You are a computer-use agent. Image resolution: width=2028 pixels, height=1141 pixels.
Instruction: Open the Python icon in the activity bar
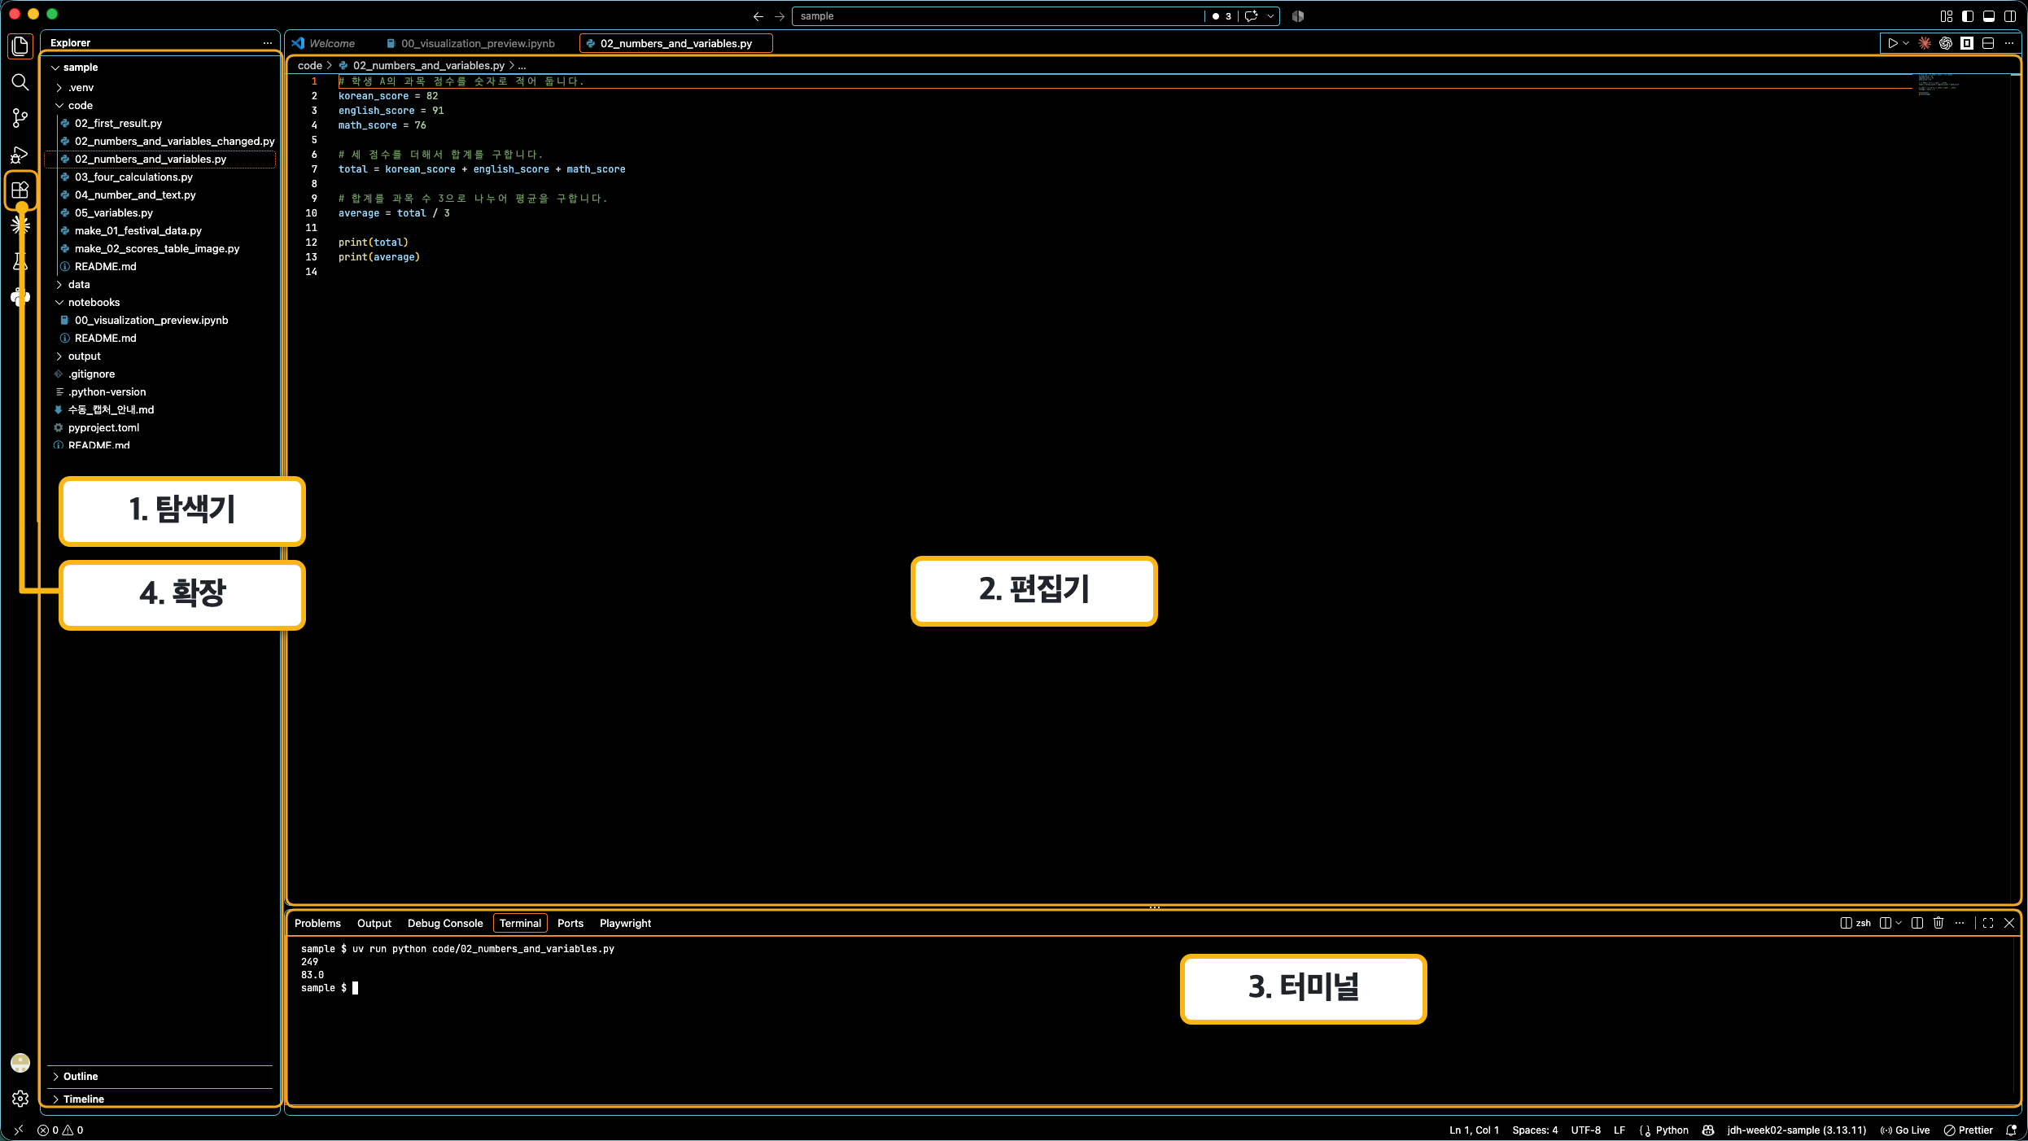pos(20,297)
